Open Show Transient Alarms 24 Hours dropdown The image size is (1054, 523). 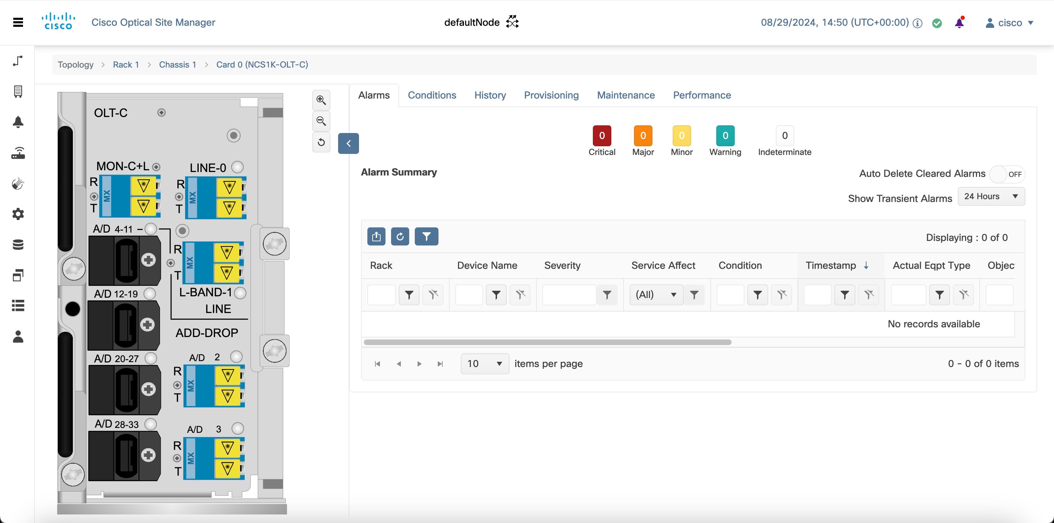click(x=991, y=197)
